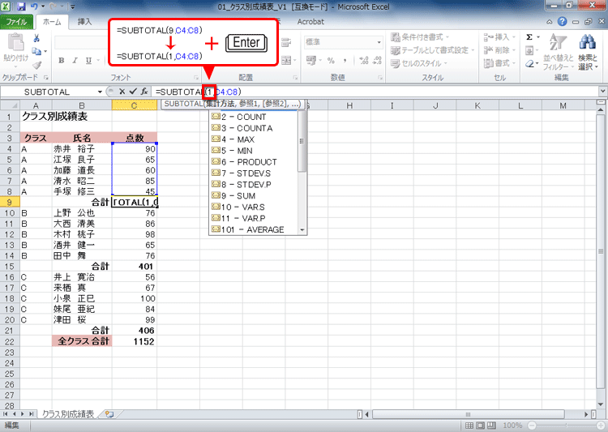Select '2 - COUNT' in the function list

pos(254,117)
